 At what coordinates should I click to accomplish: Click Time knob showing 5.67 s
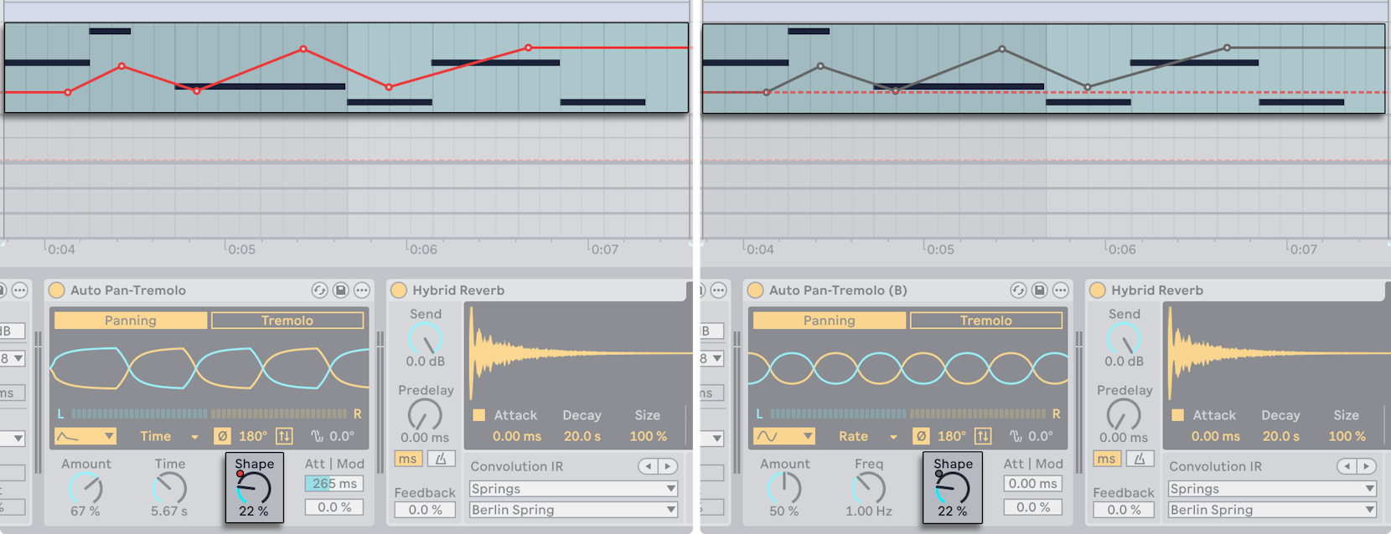170,488
